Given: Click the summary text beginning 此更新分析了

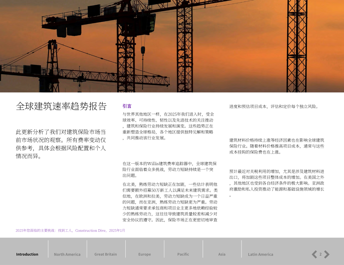Looking at the screenshot, I should (61, 144).
